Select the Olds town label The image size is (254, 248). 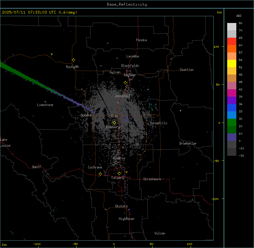[x=114, y=116]
